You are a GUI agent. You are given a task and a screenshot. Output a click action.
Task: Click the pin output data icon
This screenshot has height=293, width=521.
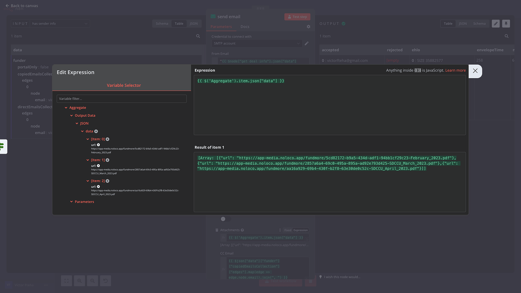pyautogui.click(x=506, y=23)
